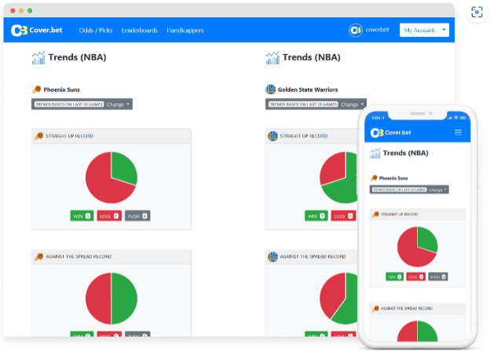Click the screenshot capture icon at top right
Viewport: 490px width, 351px height.
(477, 13)
